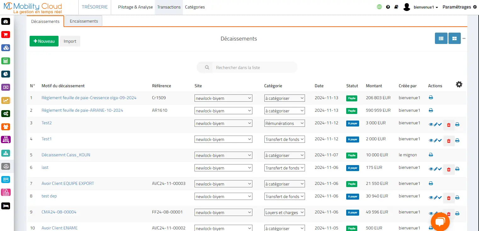Open the dark green gears module
Screen dimensions: 479x231
point(6,114)
